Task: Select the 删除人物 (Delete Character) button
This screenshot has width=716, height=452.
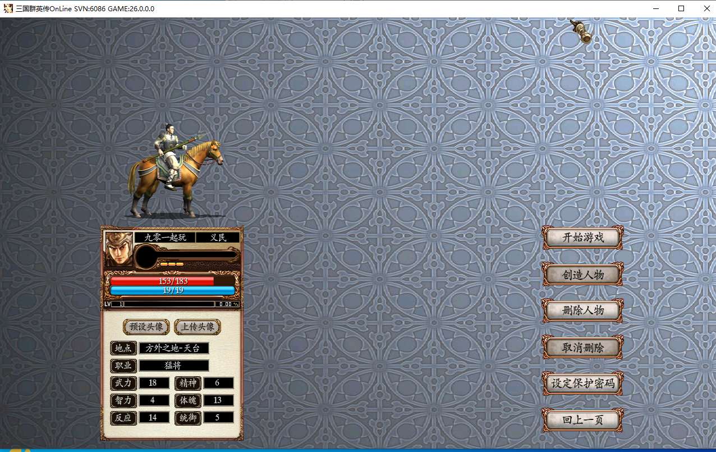Action: pos(582,311)
